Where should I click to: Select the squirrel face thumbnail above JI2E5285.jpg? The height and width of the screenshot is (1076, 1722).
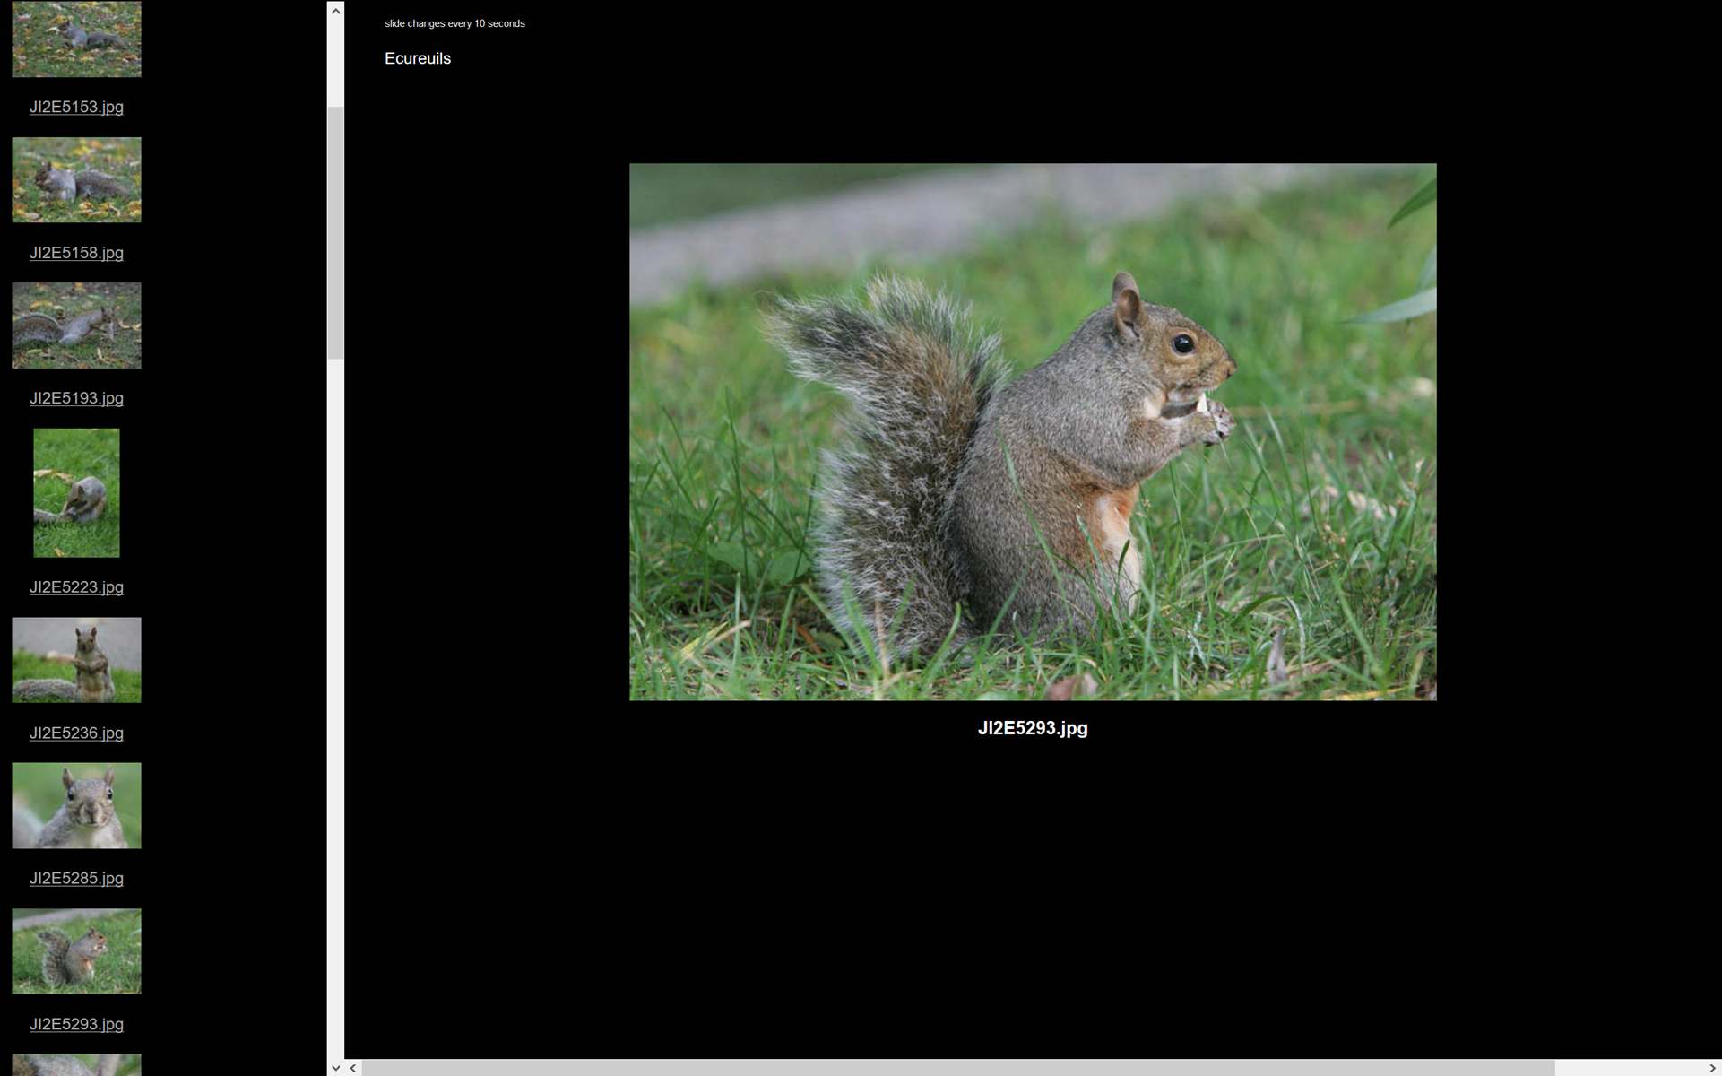76,805
